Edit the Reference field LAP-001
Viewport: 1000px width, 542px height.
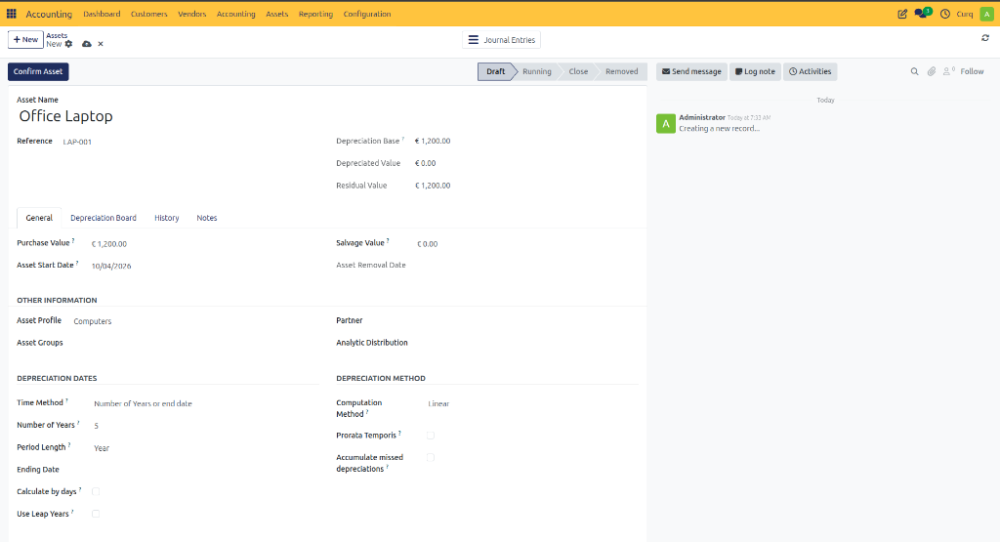coord(192,142)
